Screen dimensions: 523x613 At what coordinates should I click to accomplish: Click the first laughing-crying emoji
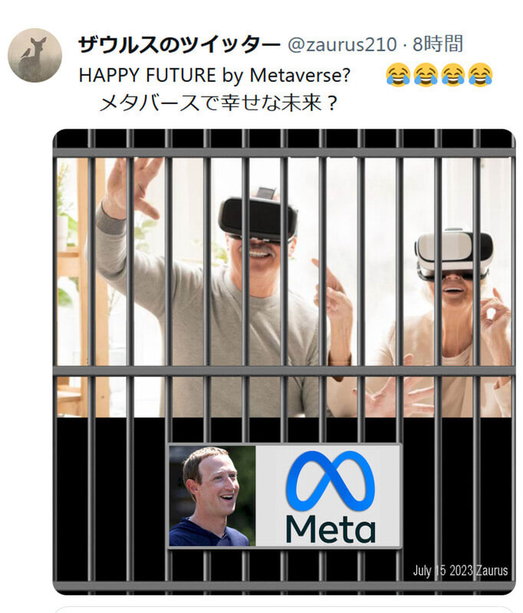(398, 74)
